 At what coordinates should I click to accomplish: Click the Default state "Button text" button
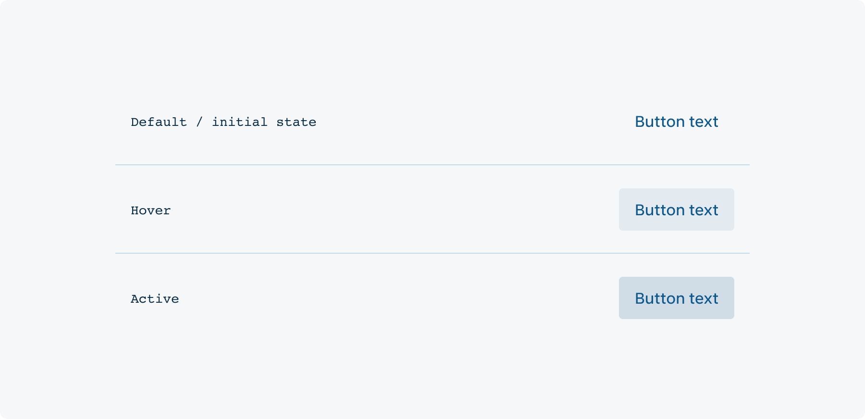point(676,122)
